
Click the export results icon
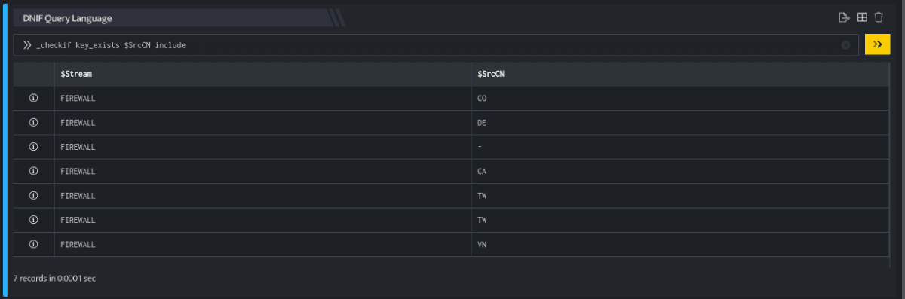pos(845,17)
